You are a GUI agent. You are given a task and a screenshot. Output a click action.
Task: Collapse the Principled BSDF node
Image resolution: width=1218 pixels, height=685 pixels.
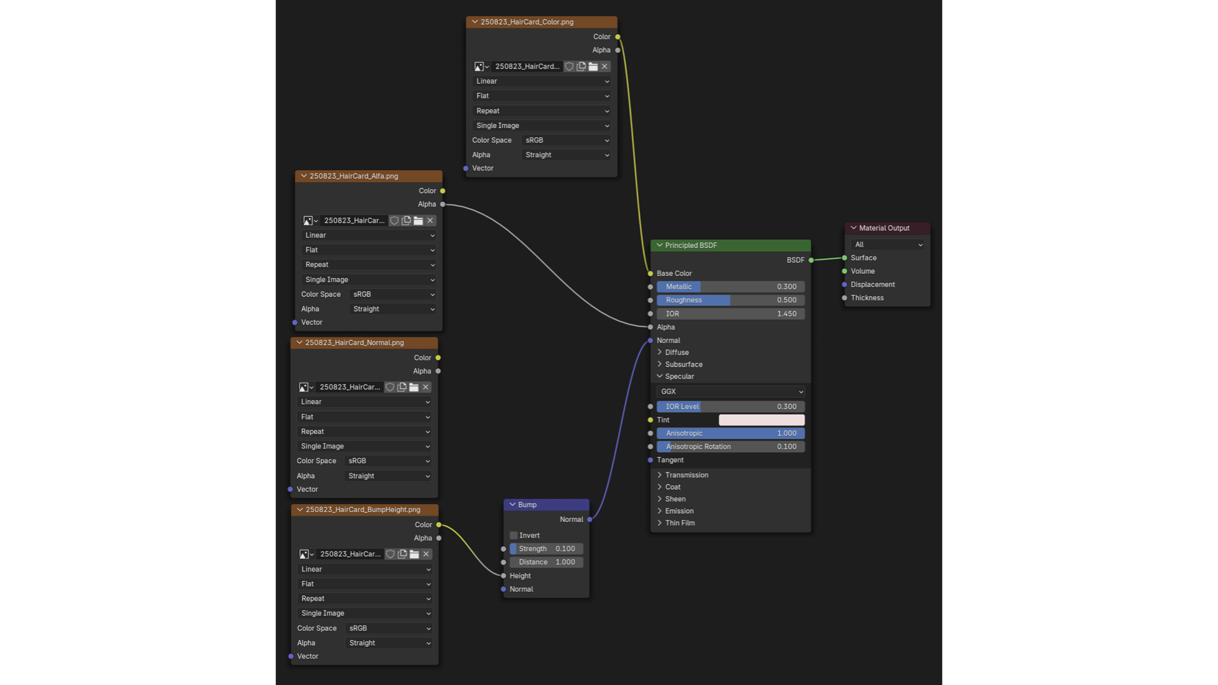(x=660, y=245)
